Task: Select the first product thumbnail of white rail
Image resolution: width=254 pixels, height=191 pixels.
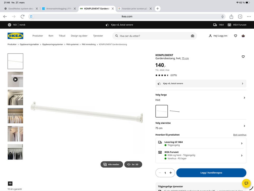Action: point(15,61)
